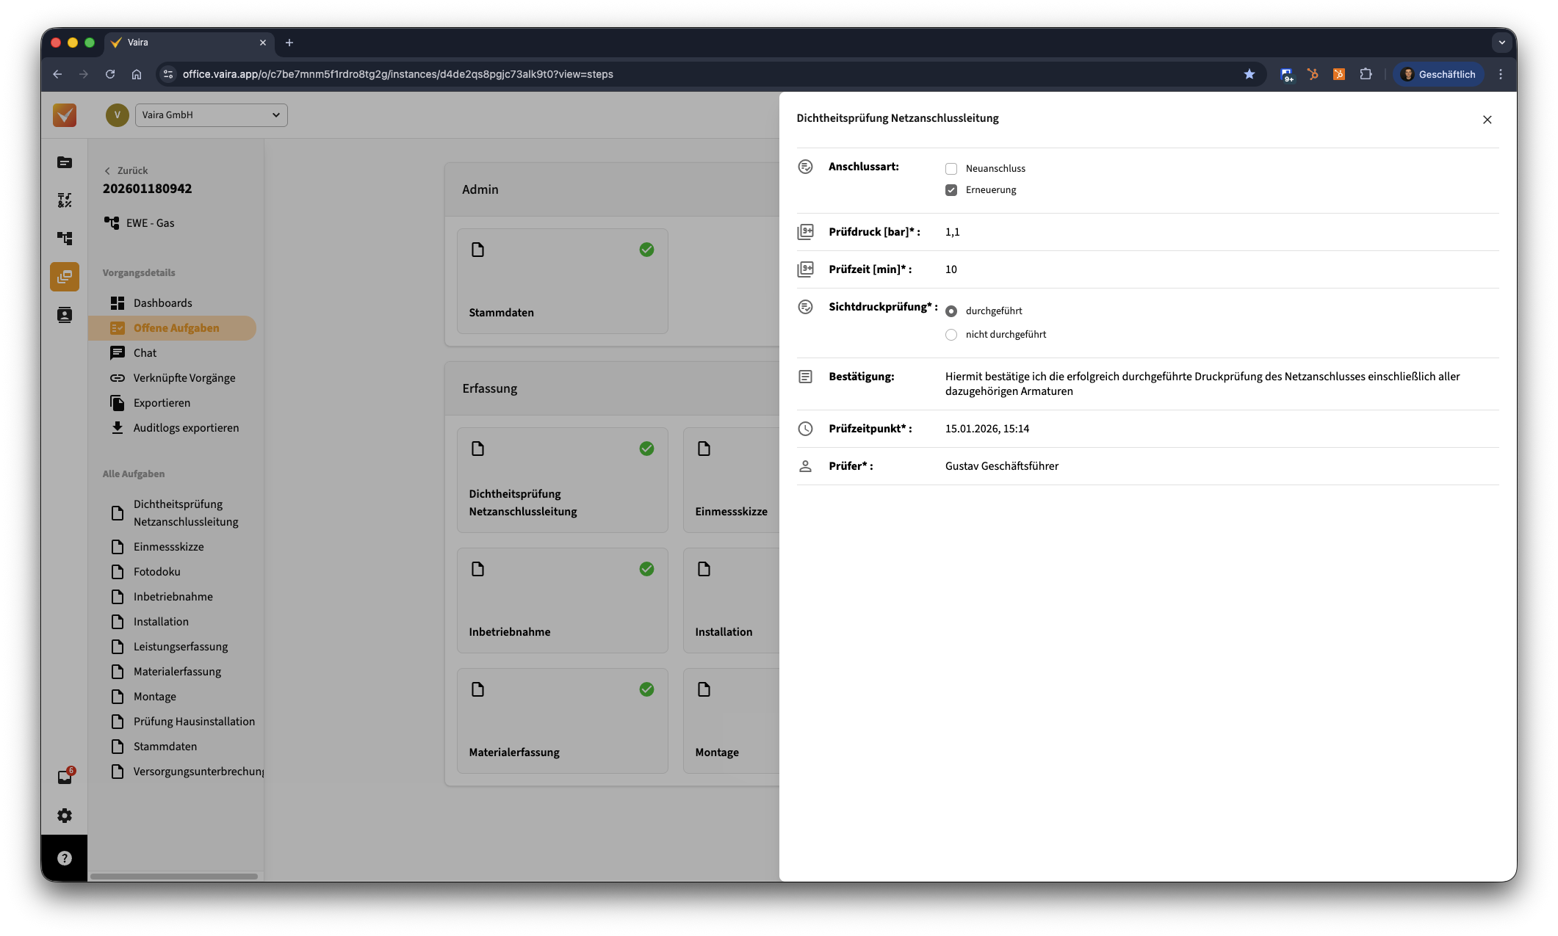1558x936 pixels.
Task: Click the horizontal scrollbar under sidebar
Action: point(174,876)
